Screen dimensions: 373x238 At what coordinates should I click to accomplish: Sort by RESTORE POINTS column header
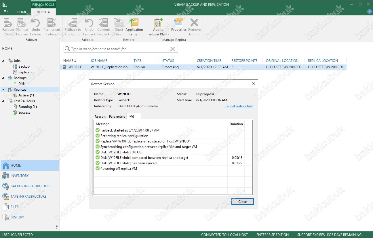pos(244,61)
